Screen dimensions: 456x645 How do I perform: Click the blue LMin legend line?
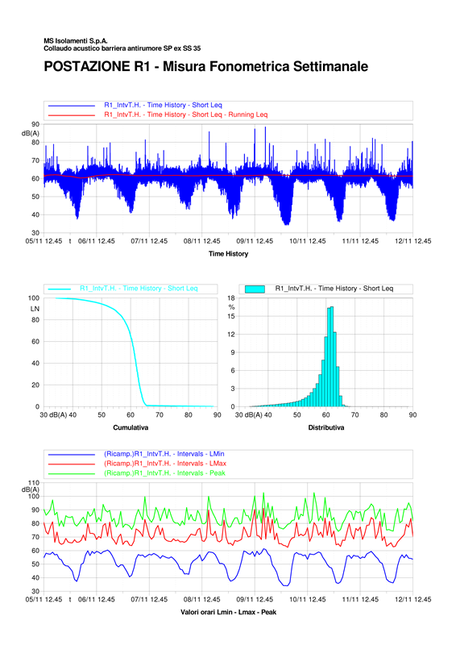[x=72, y=455]
